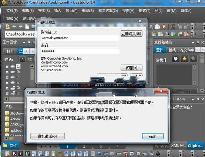
Task: Click the anchor icon in bottom toolbar
Action: click(158, 154)
